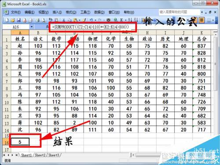The width and height of the screenshot is (220, 165).
Task: Insert hyperlink using the globe icon
Action: [x=116, y=20]
